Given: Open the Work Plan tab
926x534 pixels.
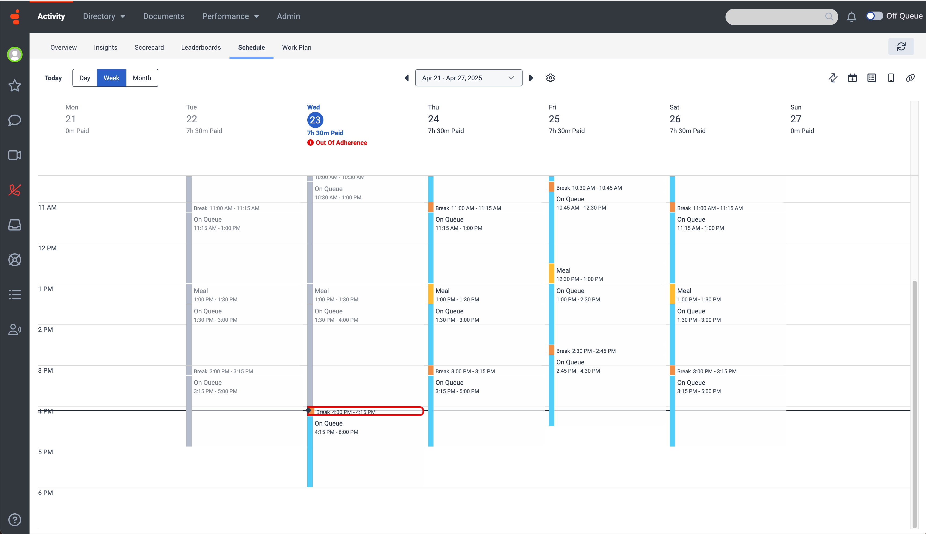Looking at the screenshot, I should click(296, 47).
